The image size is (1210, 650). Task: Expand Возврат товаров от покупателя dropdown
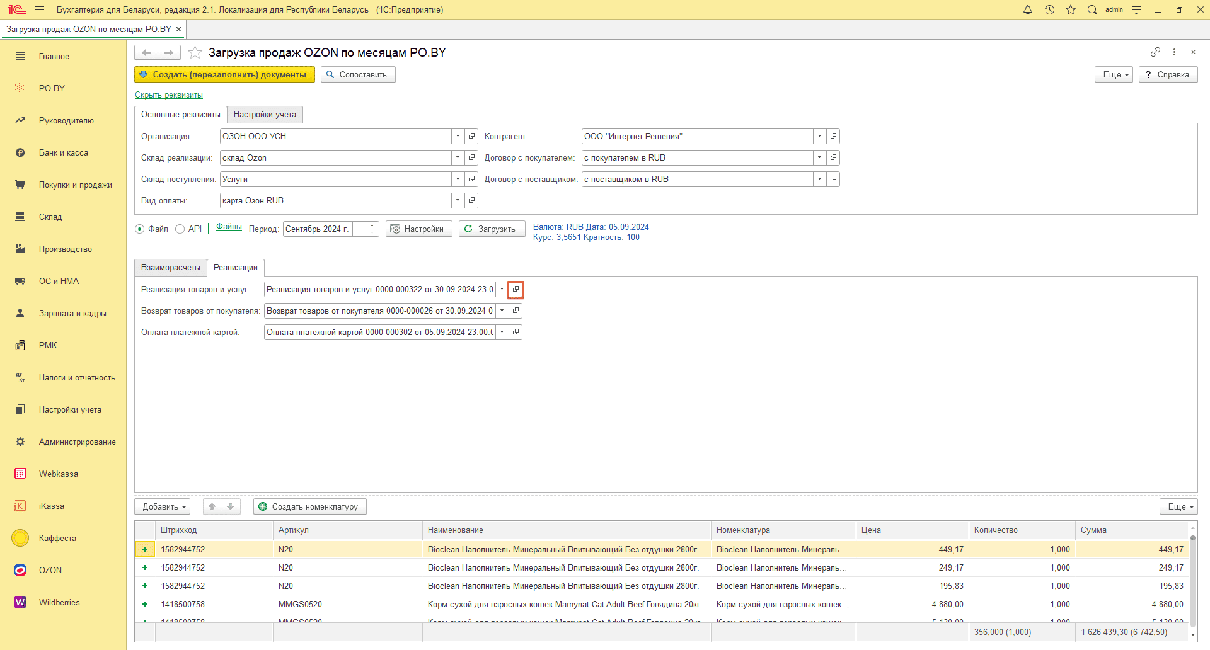502,311
